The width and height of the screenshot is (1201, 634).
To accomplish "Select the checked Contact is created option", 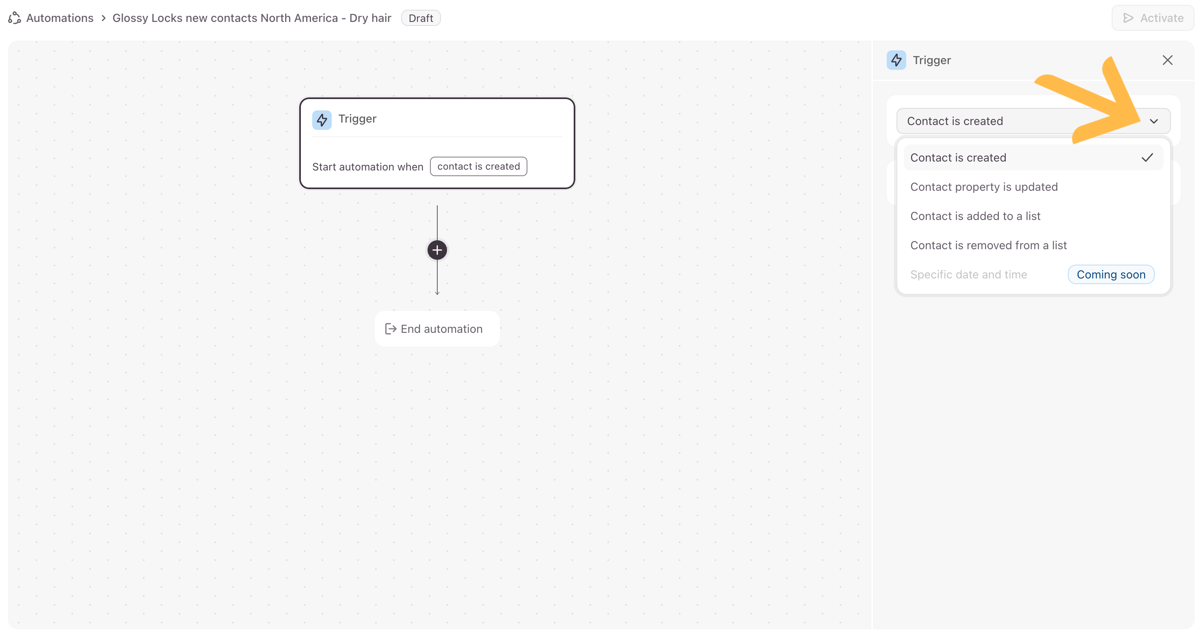I will (x=958, y=157).
